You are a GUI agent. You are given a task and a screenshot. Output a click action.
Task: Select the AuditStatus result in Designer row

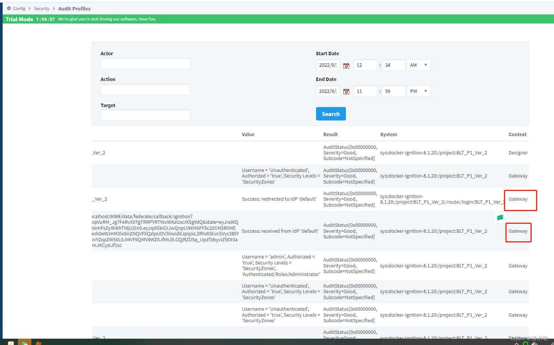click(x=350, y=153)
